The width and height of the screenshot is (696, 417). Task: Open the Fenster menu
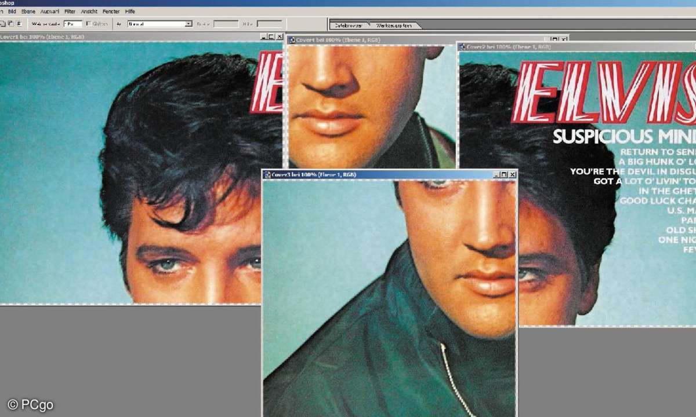(x=111, y=12)
